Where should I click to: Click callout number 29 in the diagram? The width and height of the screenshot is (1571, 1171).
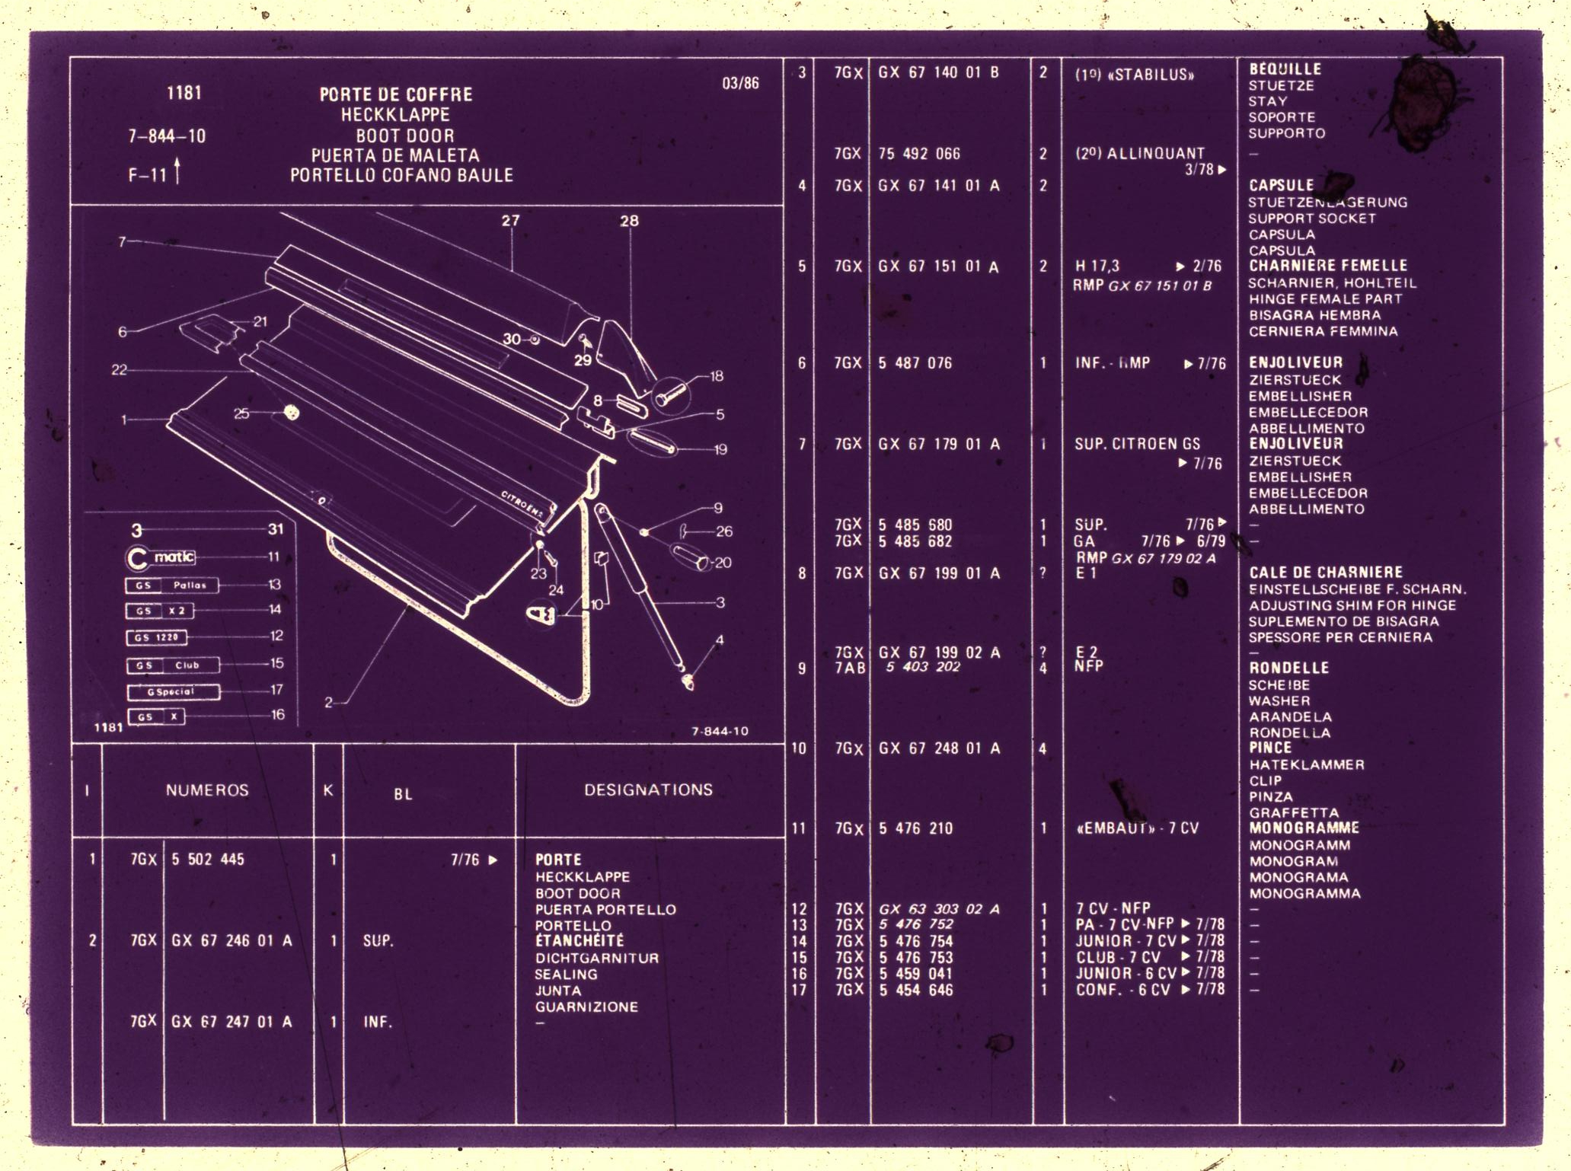pos(583,360)
